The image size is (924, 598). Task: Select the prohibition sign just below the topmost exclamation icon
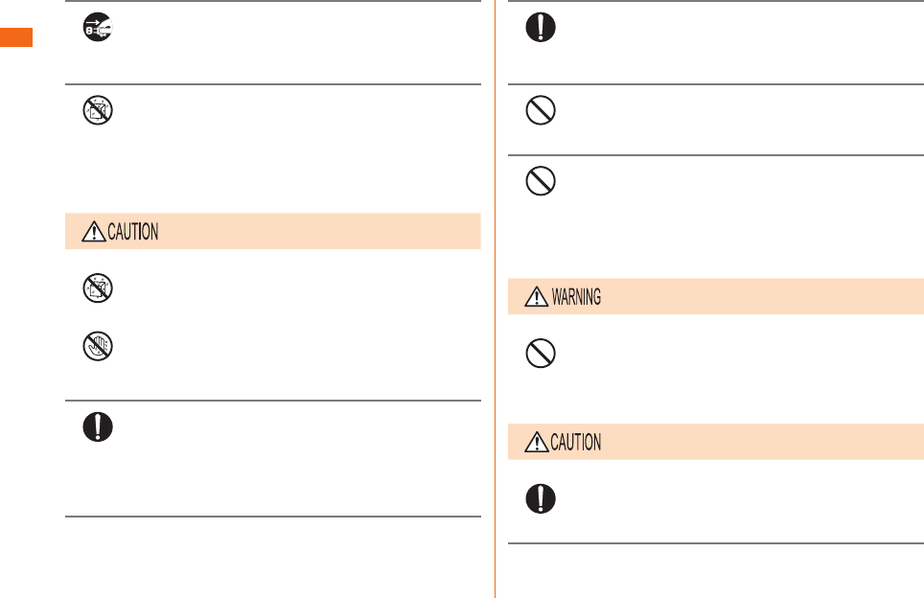coord(541,110)
